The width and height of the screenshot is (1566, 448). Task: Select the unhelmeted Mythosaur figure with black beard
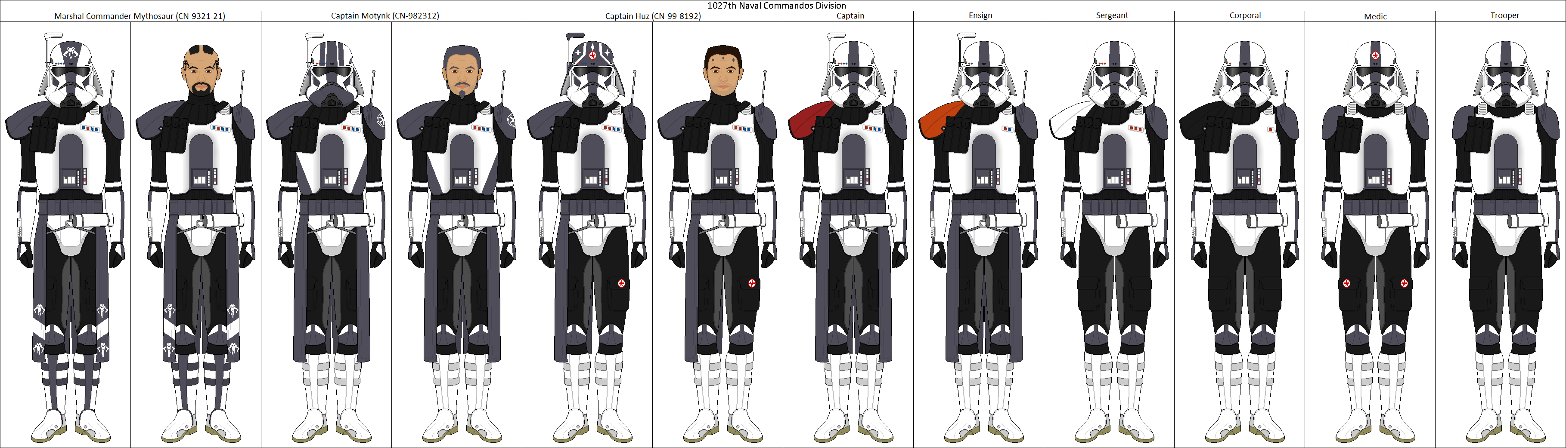(x=196, y=243)
